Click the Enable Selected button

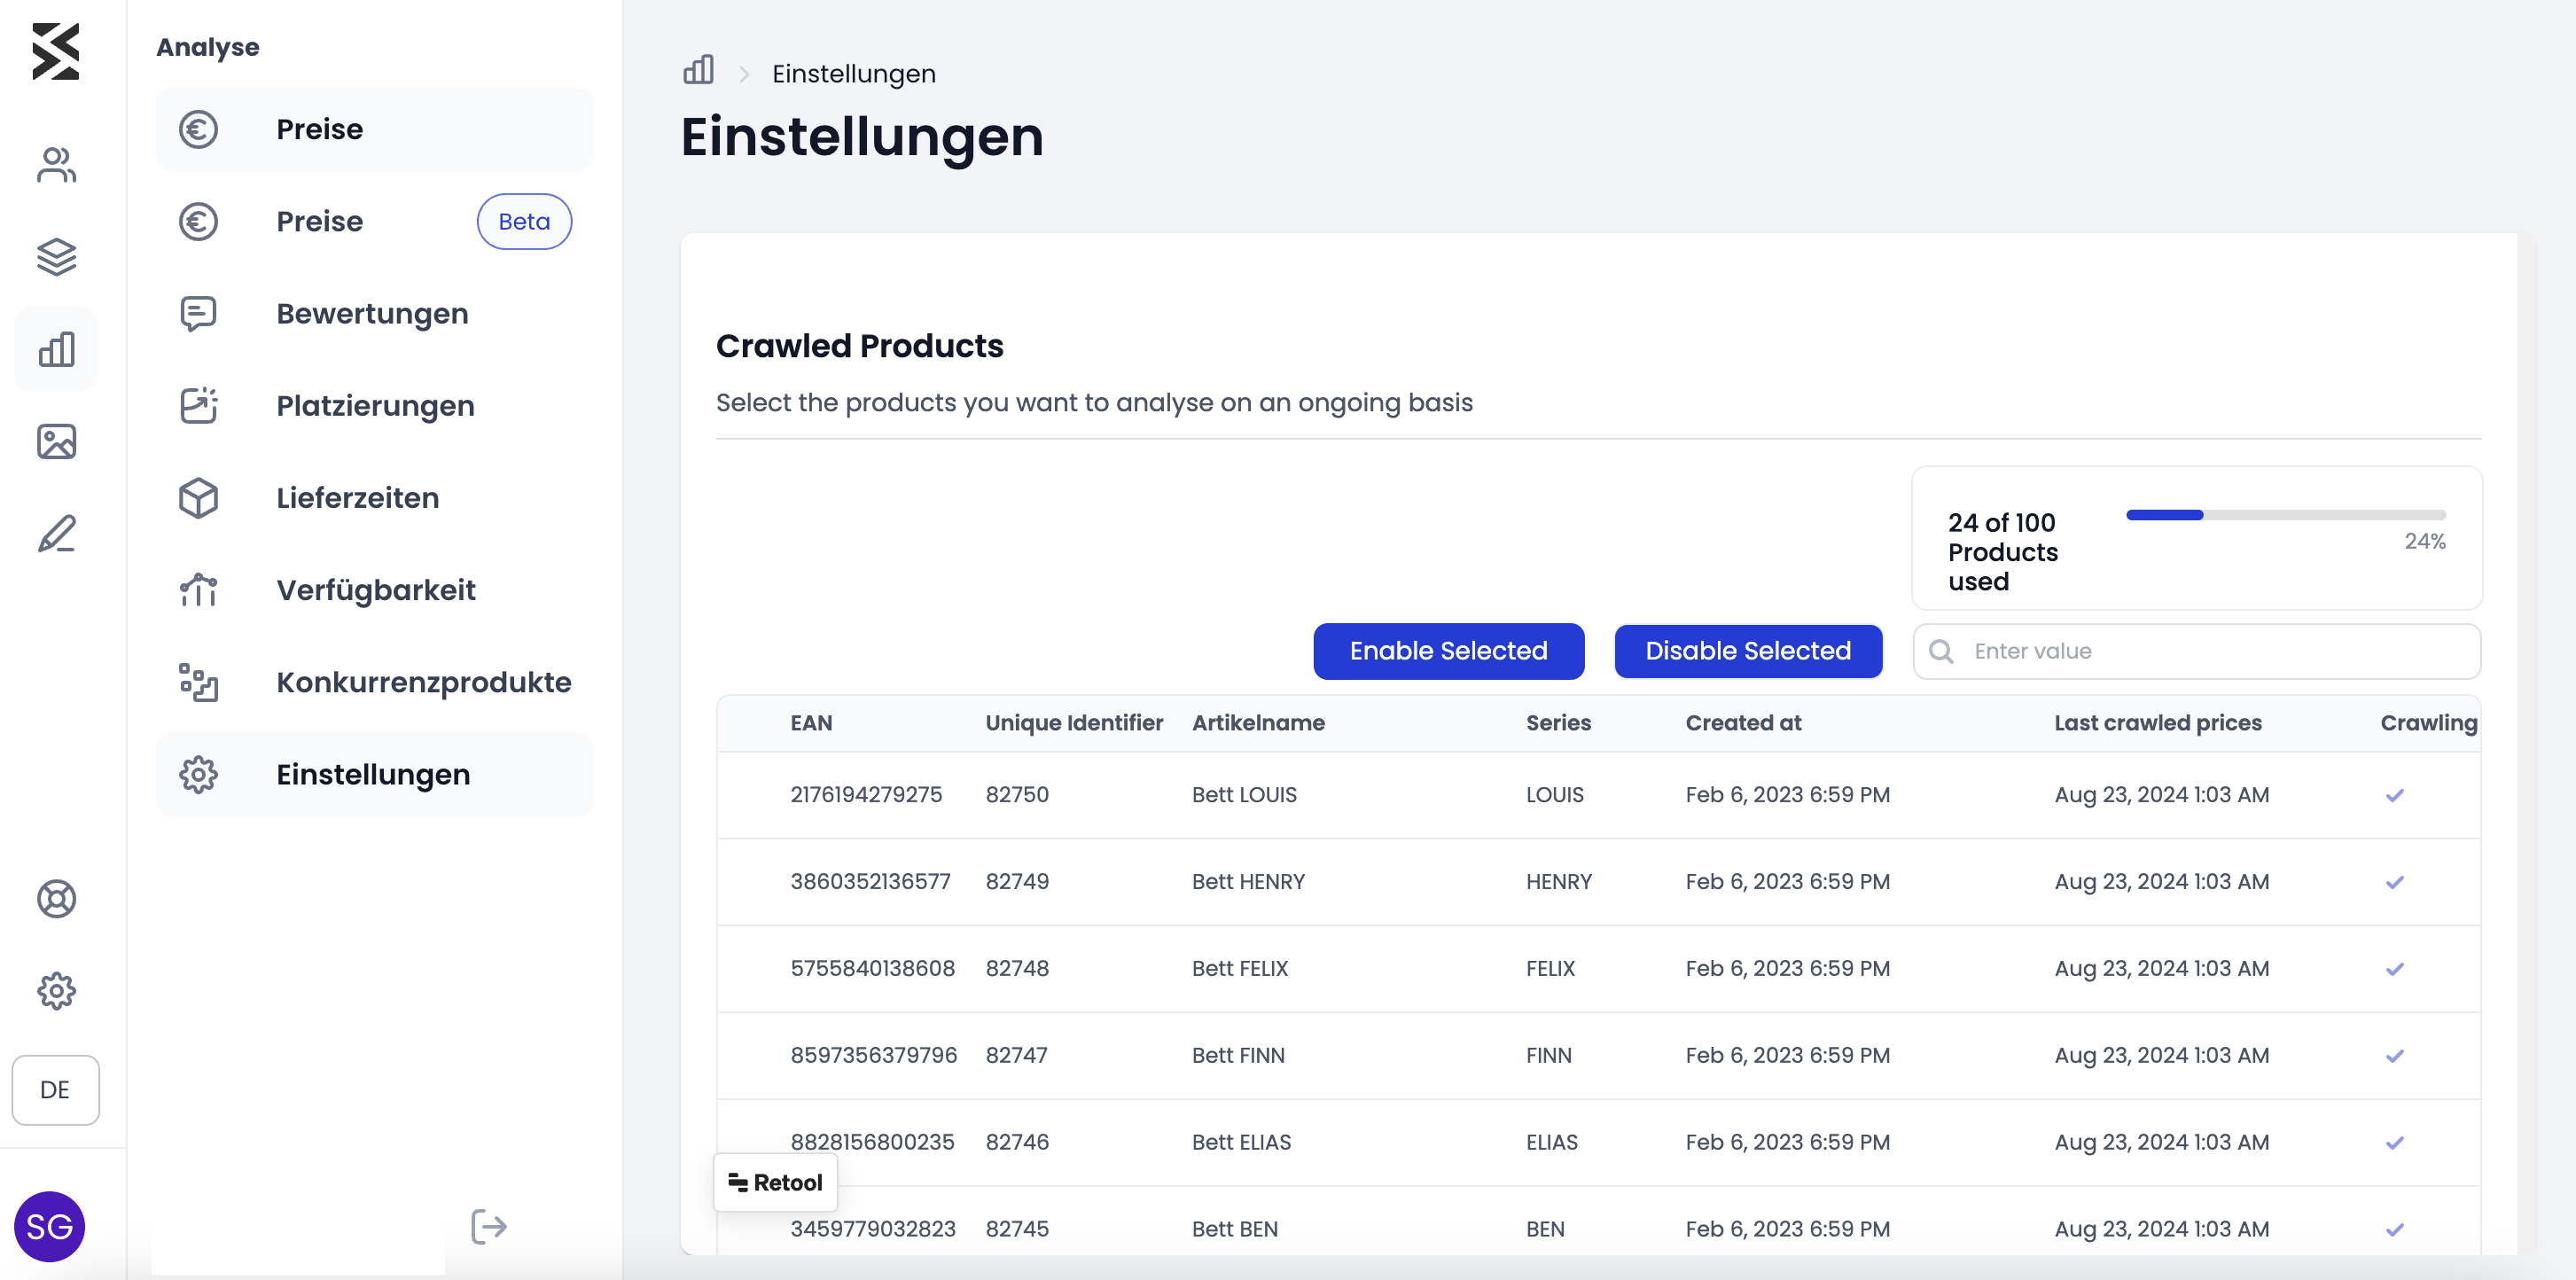click(x=1448, y=651)
